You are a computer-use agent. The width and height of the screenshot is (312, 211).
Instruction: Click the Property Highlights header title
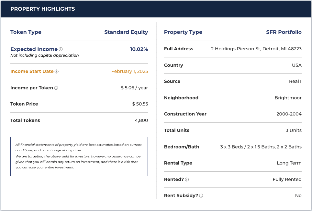click(42, 9)
